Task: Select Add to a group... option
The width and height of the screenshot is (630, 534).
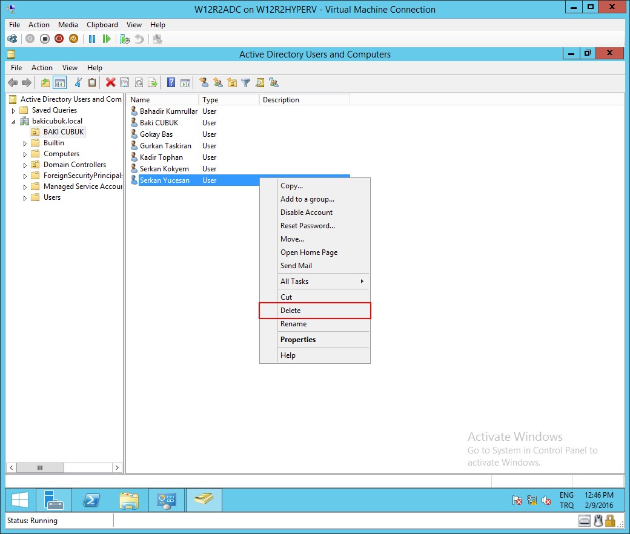Action: click(315, 199)
